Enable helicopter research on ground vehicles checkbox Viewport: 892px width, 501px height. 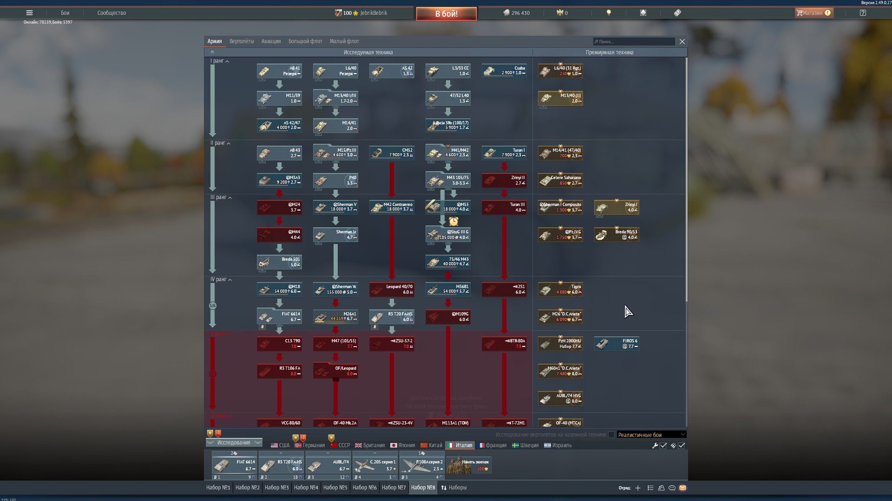611,435
